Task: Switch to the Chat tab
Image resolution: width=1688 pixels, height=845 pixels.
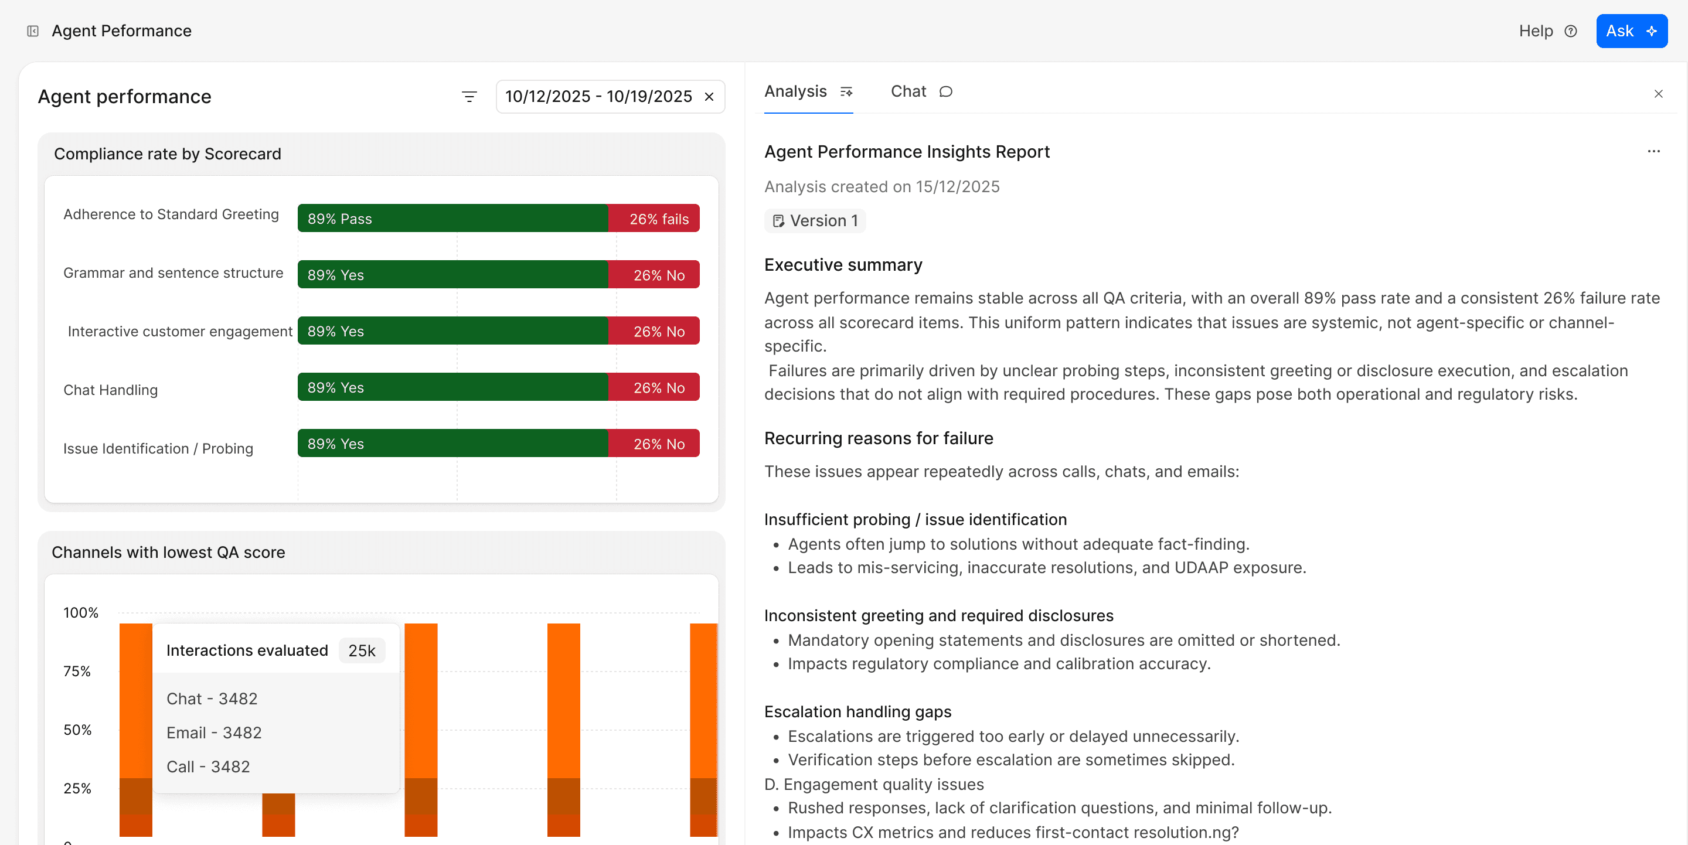Action: 908,91
